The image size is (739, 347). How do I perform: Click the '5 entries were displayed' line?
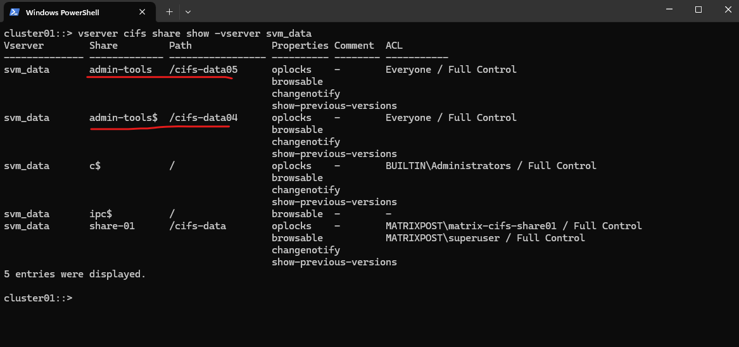tap(75, 274)
